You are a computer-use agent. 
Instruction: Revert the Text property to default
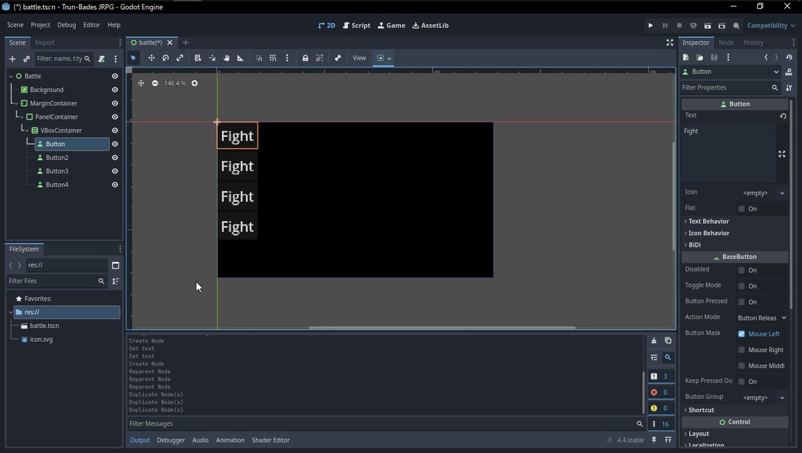[783, 116]
